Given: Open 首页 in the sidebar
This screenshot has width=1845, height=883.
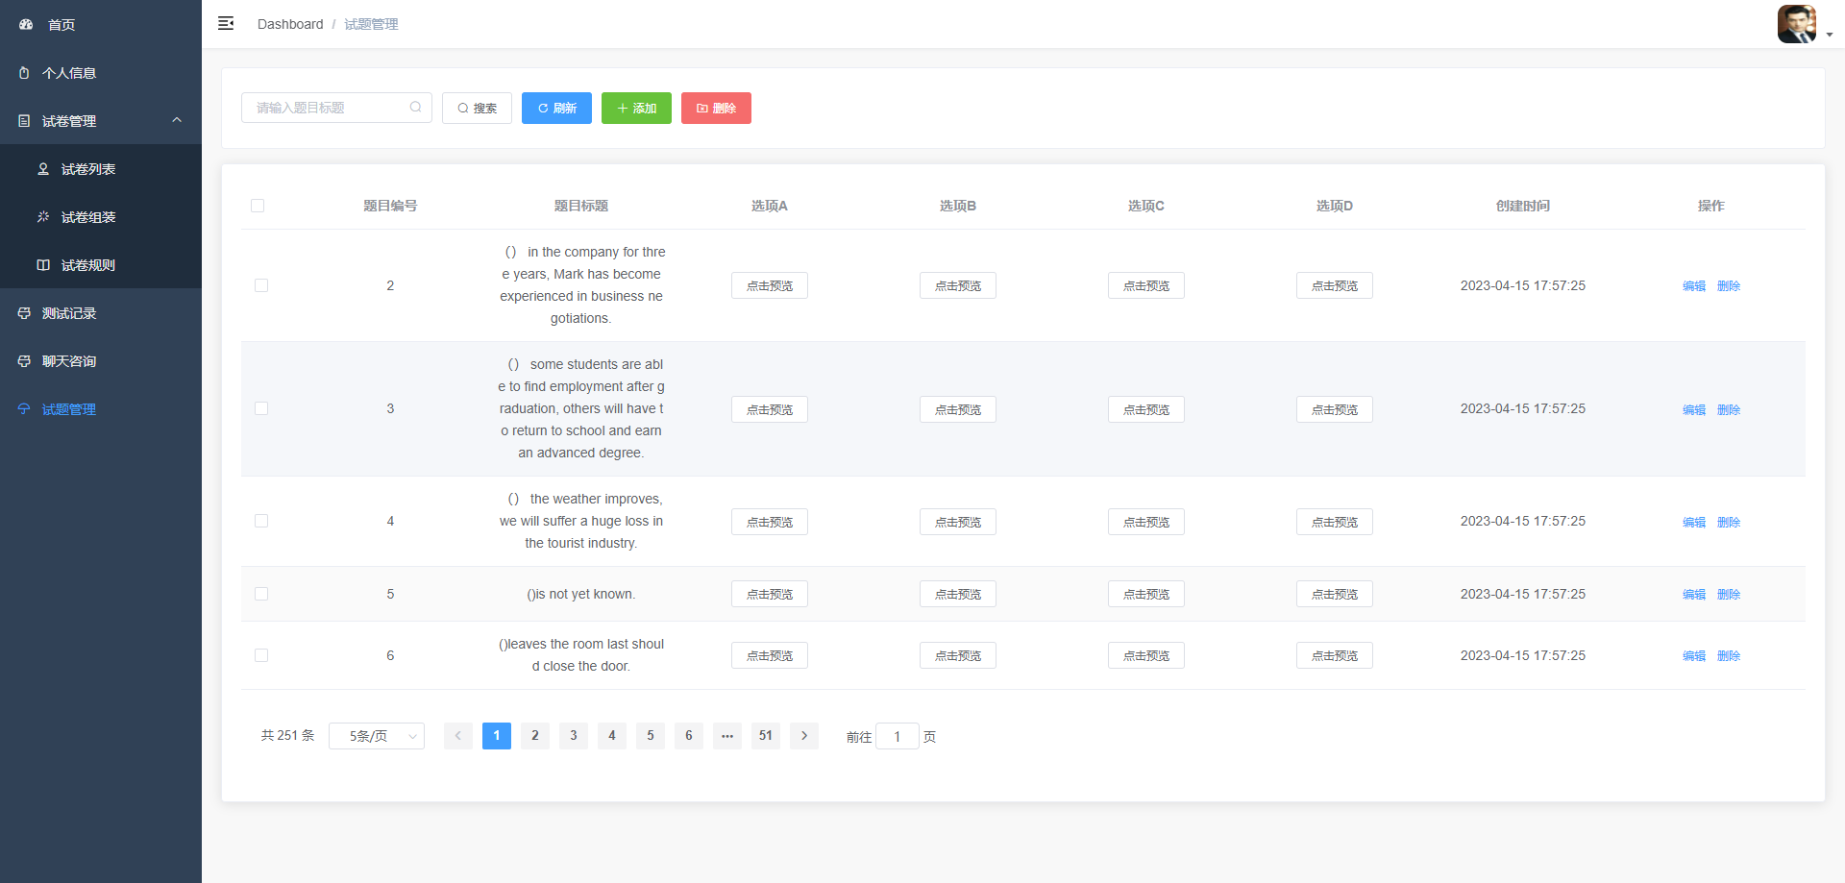Looking at the screenshot, I should pos(101,24).
